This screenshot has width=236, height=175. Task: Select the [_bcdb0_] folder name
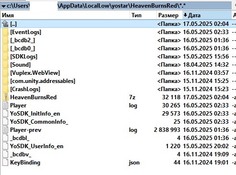[x=23, y=48]
